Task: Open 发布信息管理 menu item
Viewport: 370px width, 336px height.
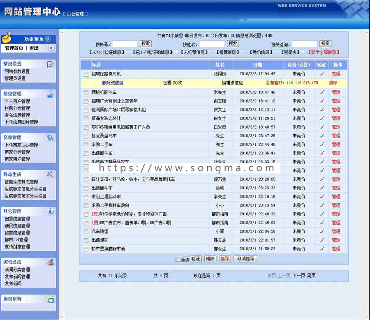Action: pyautogui.click(x=17, y=115)
